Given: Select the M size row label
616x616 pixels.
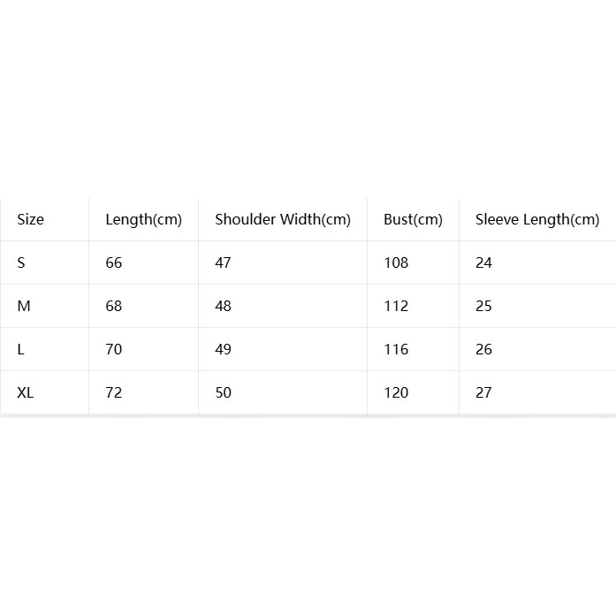Looking at the screenshot, I should [x=24, y=306].
